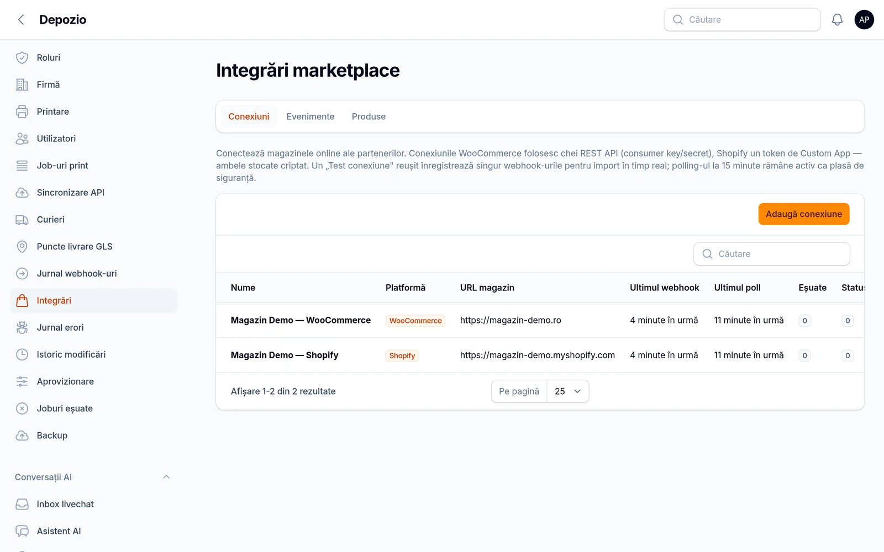Screen dimensions: 884x552
Task: Click the https://magazin-demo.ro URL cell
Action: point(511,320)
